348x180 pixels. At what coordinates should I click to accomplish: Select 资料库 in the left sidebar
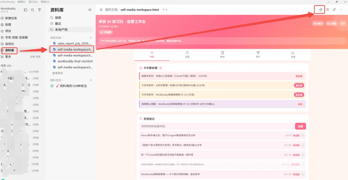tap(9, 50)
